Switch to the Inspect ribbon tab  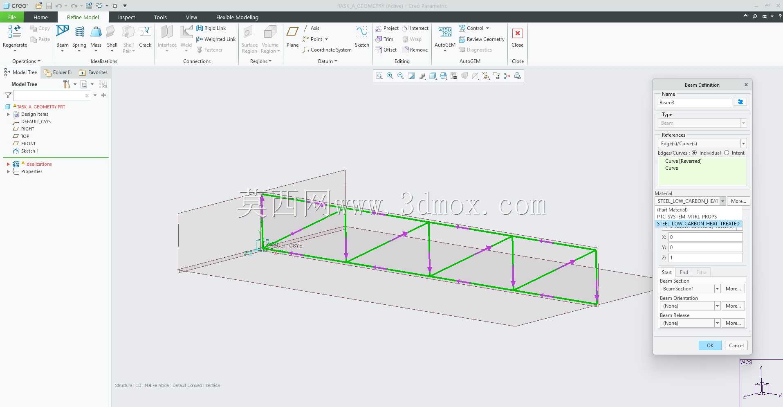[126, 17]
